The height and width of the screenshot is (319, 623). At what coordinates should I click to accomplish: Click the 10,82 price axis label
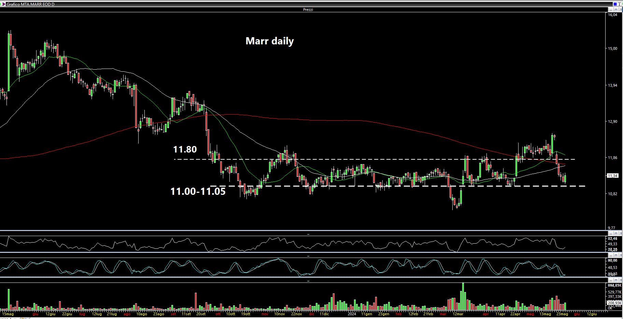612,194
